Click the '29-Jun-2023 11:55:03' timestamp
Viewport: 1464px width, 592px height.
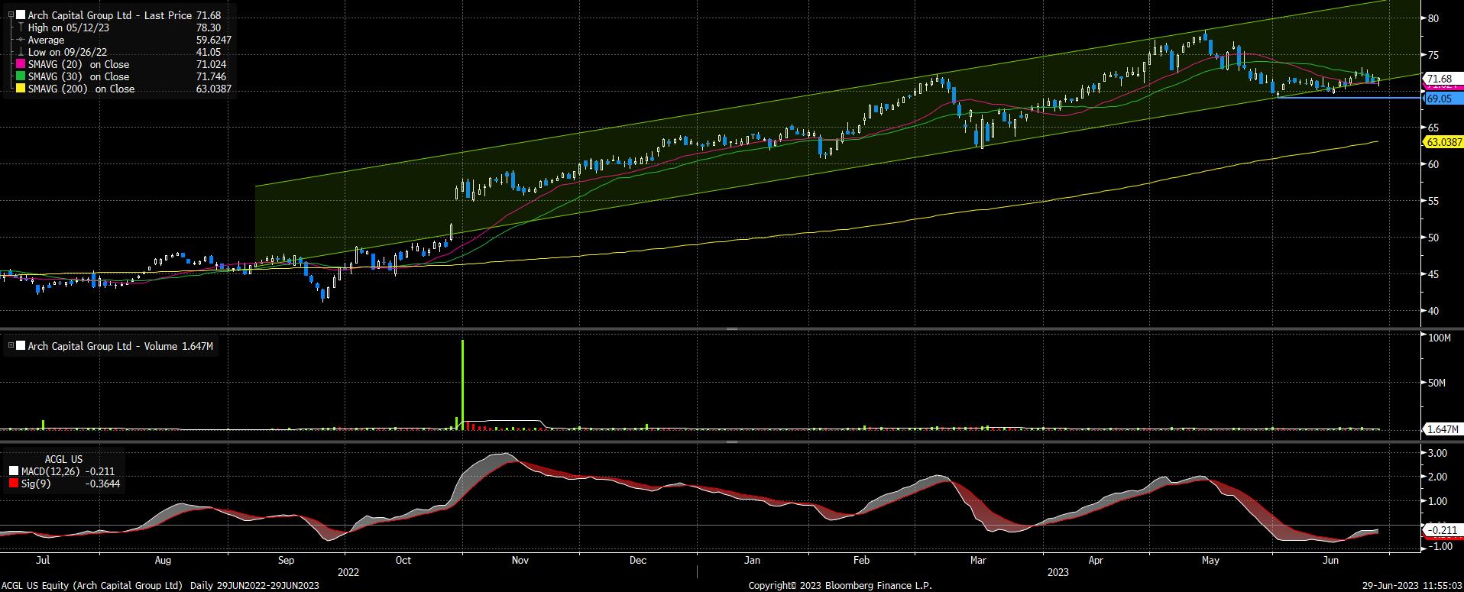click(1414, 585)
